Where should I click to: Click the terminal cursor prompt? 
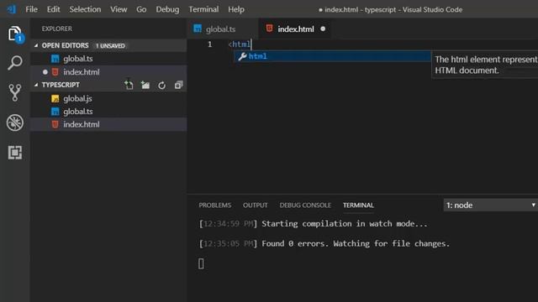coord(201,263)
